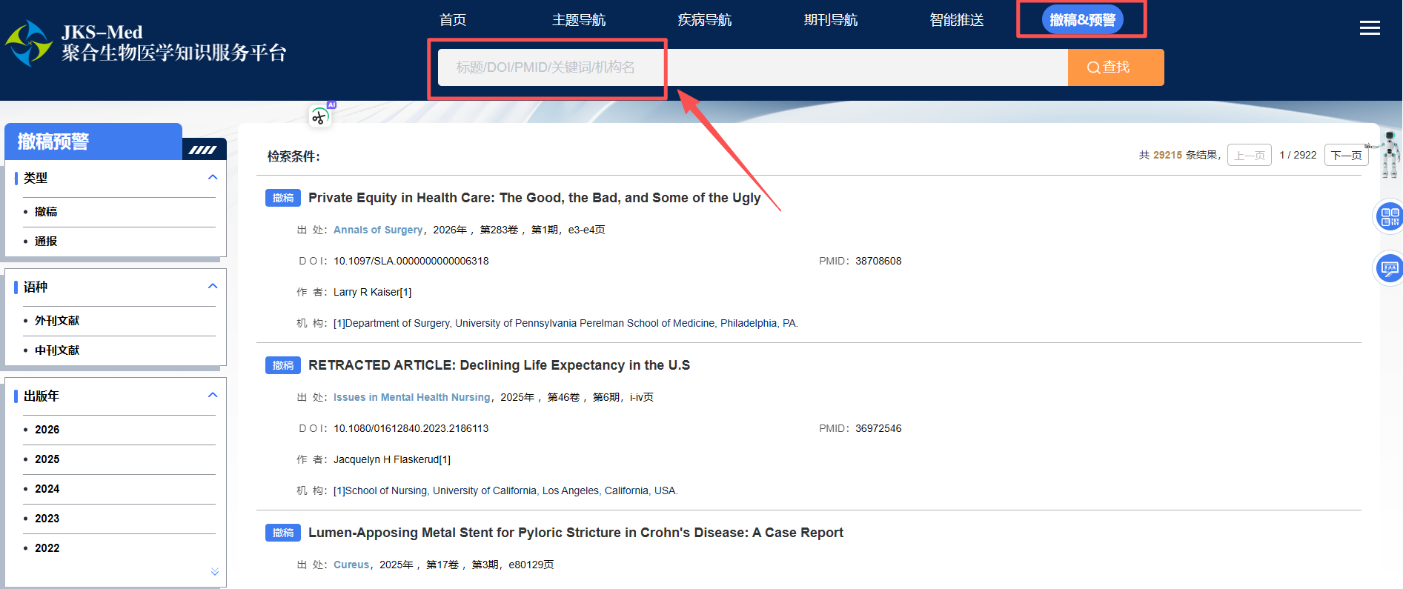Open the Annals of Surgery journal link
Image resolution: width=1403 pixels, height=589 pixels.
click(378, 230)
